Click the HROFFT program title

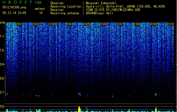17,2
